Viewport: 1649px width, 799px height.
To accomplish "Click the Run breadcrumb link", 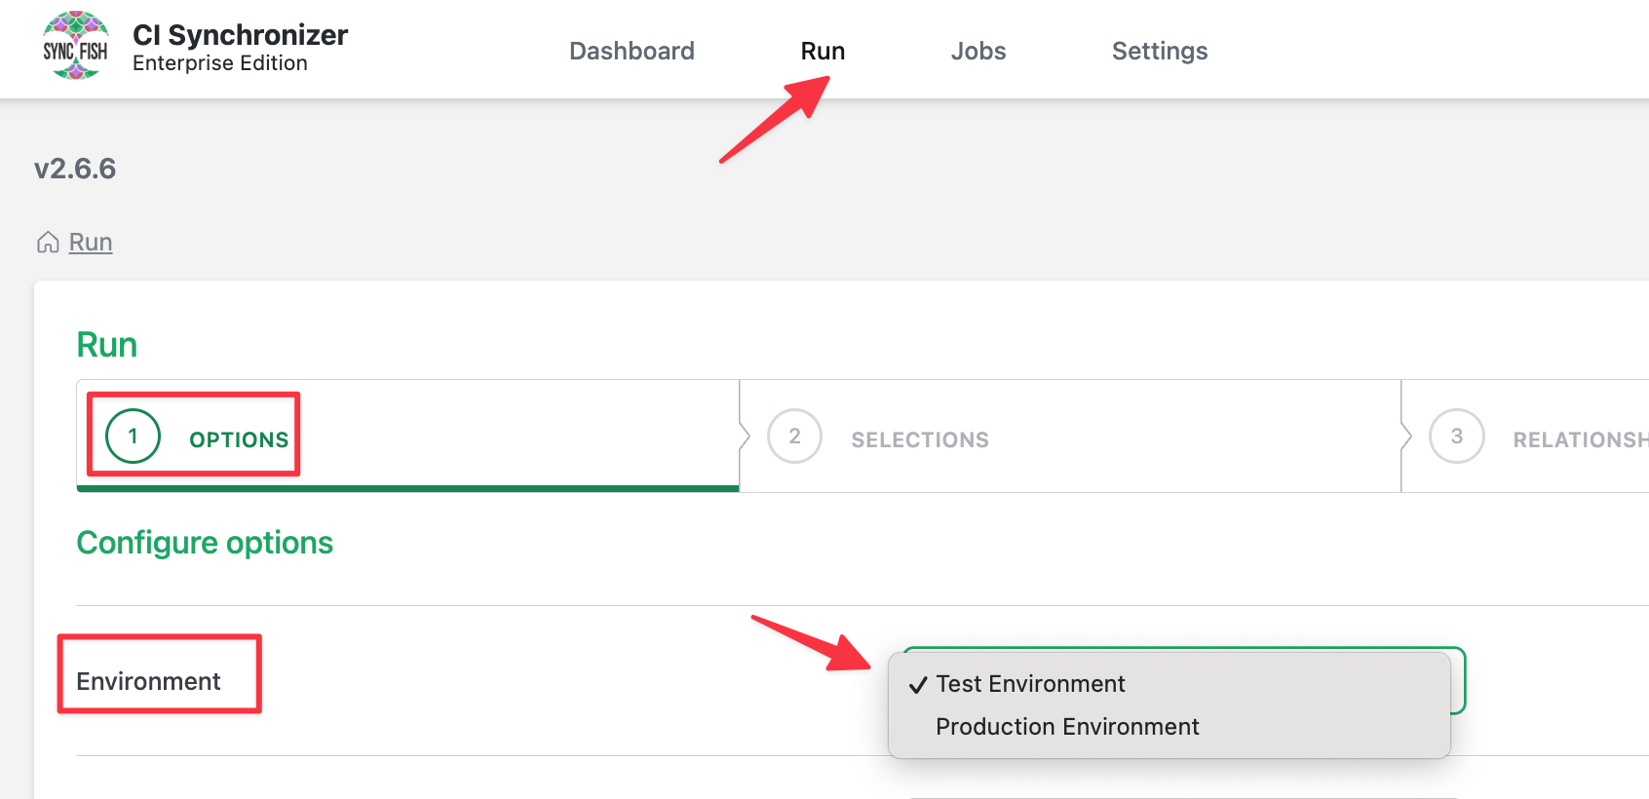I will click(x=91, y=242).
